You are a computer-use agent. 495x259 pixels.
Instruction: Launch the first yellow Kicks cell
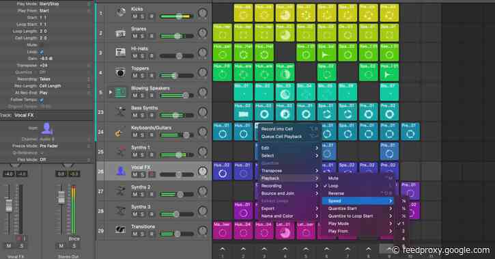tap(243, 13)
